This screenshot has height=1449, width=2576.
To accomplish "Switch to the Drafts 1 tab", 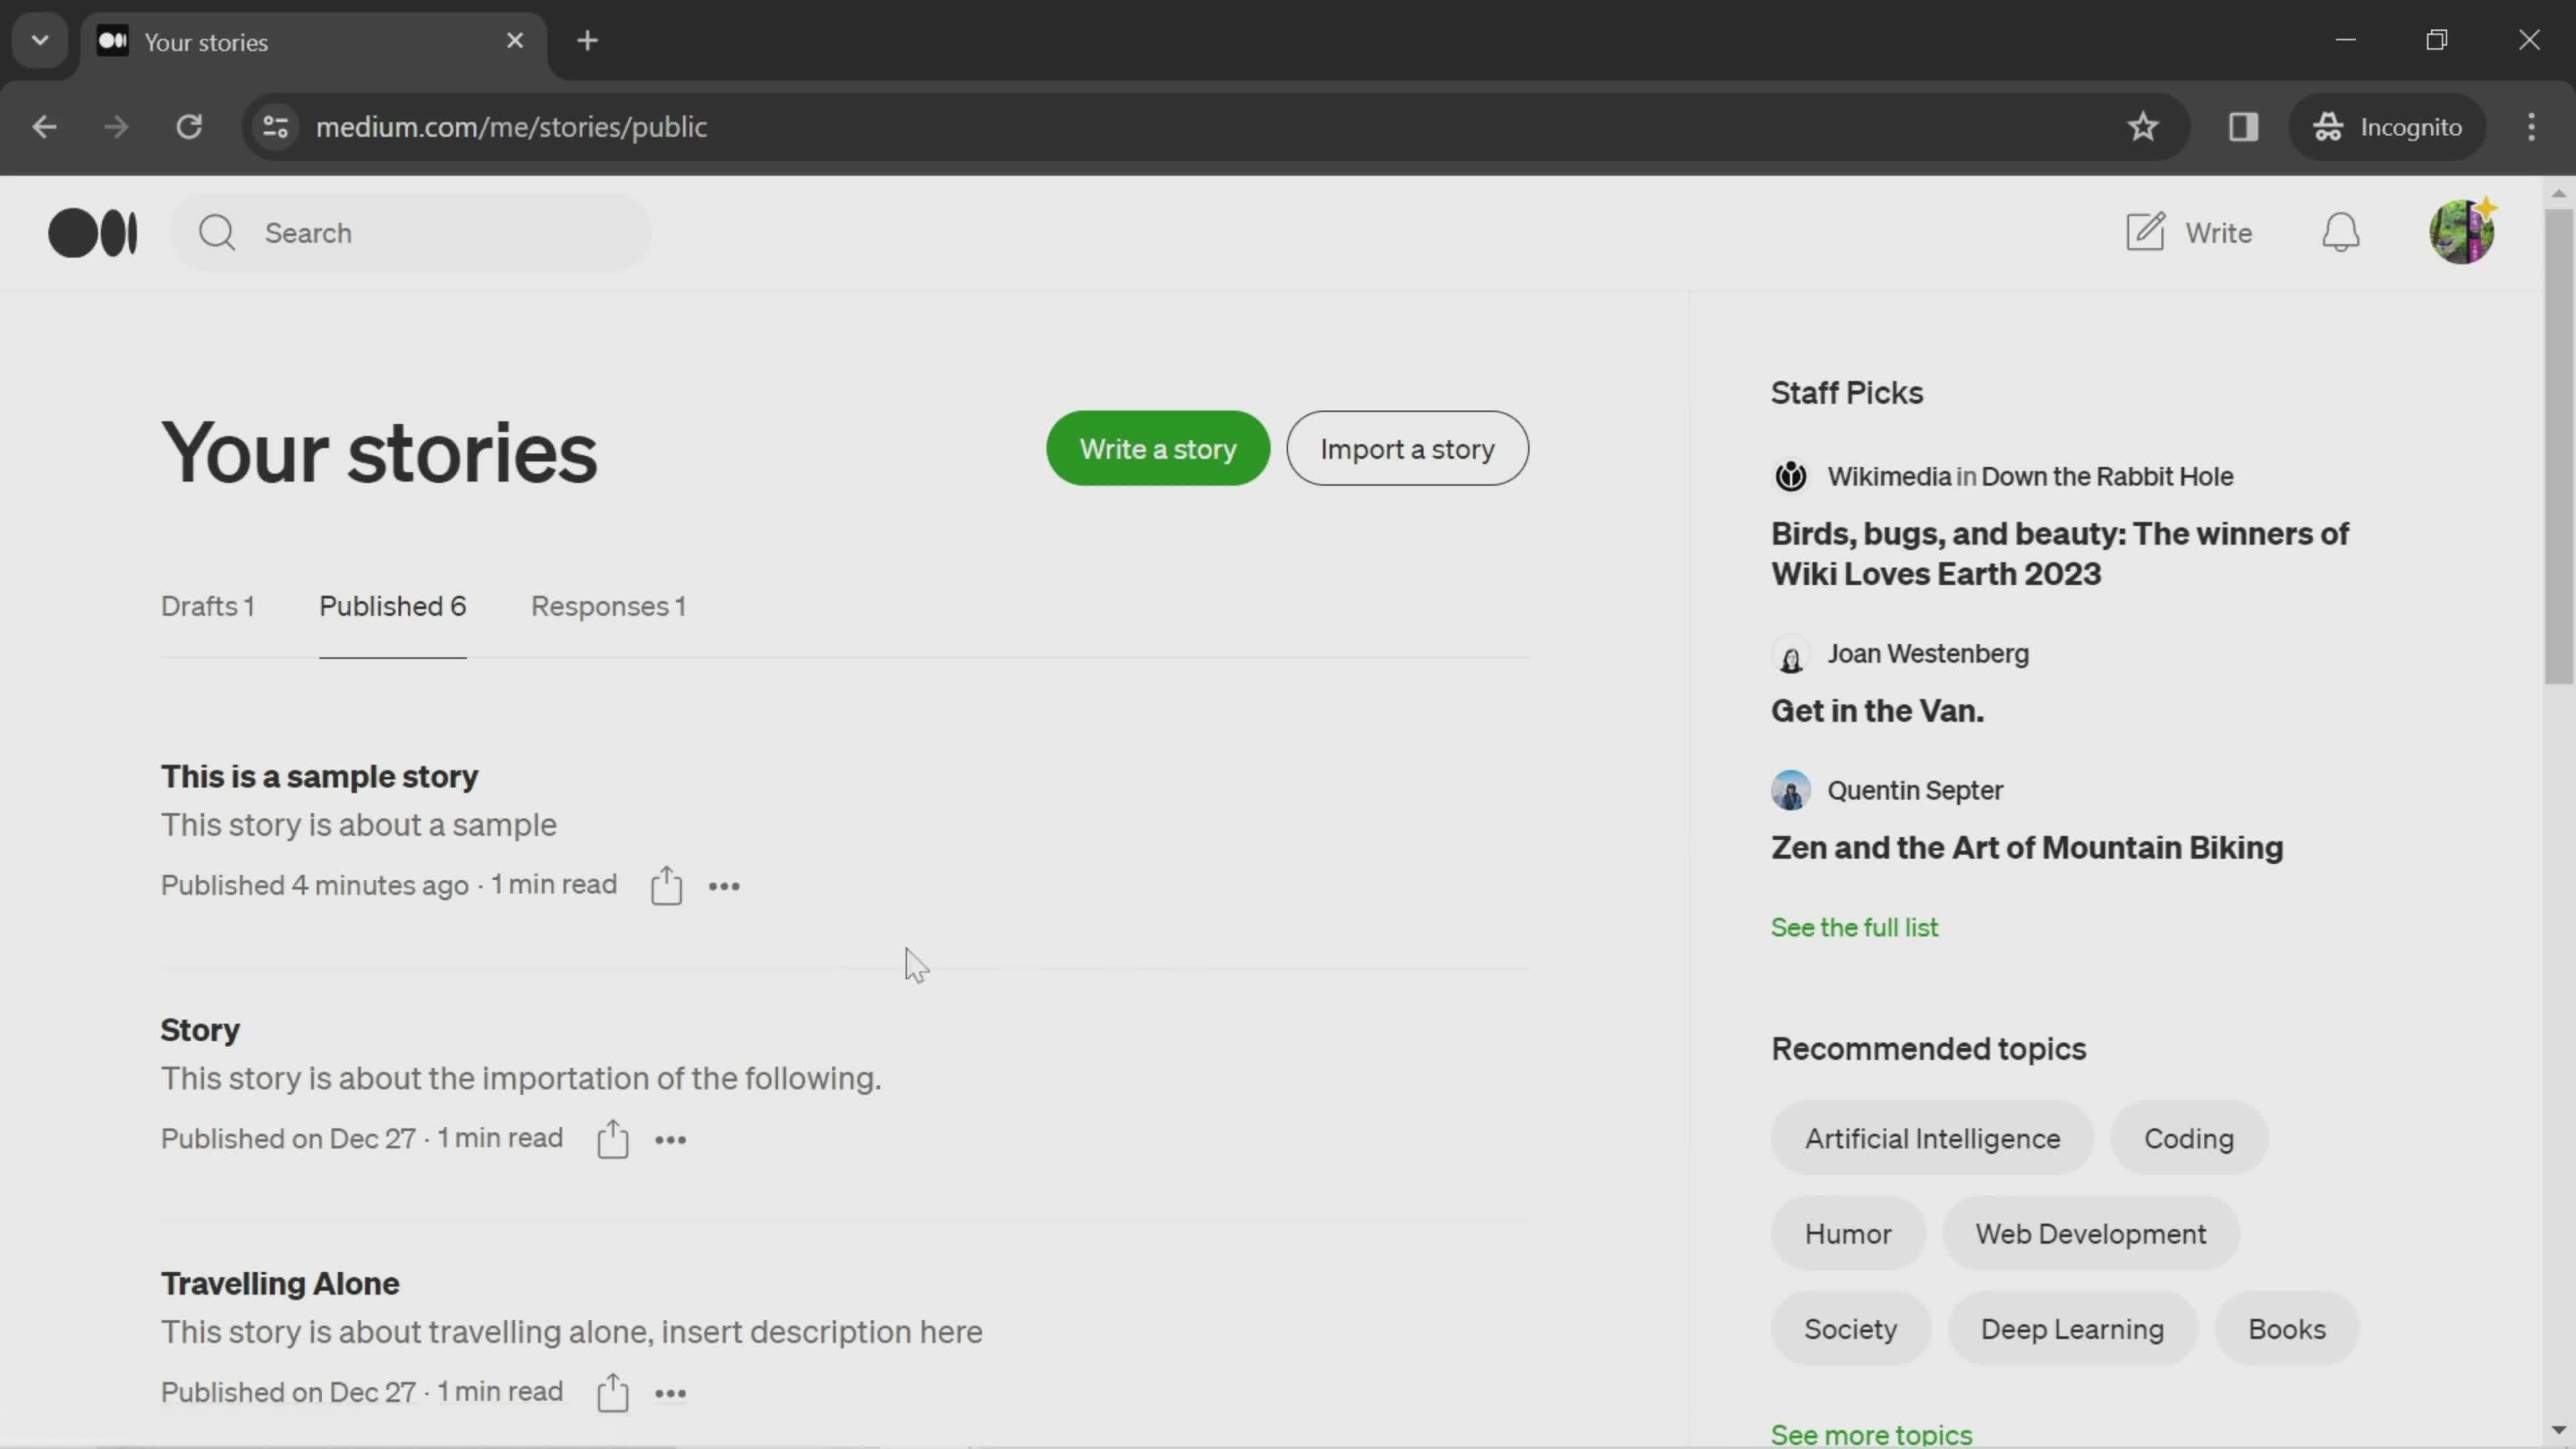I will pyautogui.click(x=207, y=605).
